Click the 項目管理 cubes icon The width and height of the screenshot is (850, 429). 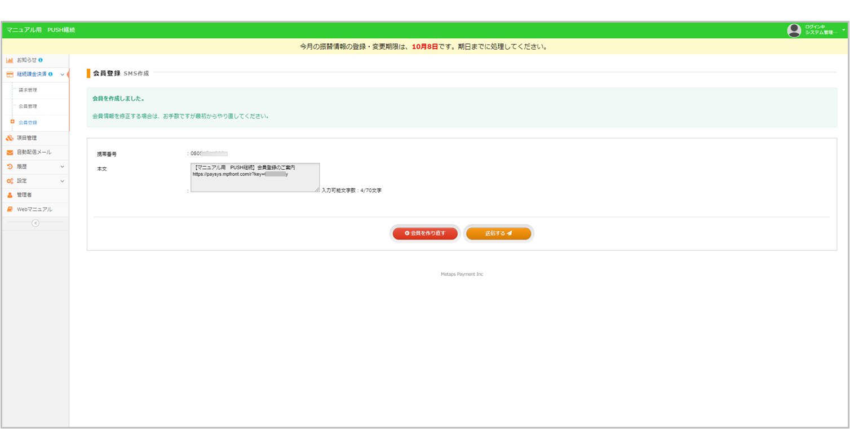tap(10, 138)
